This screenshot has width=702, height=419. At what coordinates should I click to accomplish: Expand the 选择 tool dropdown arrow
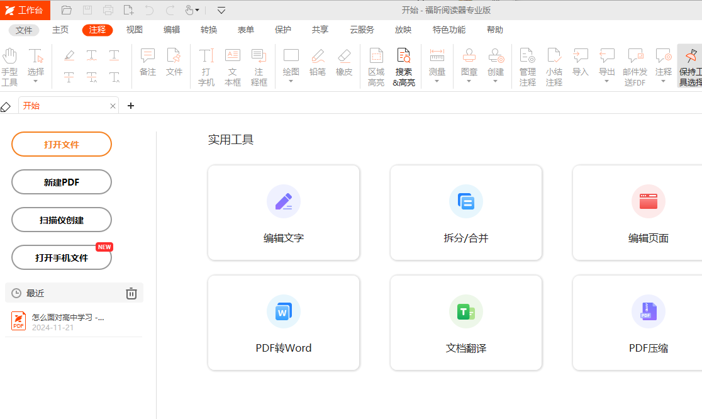tap(36, 81)
